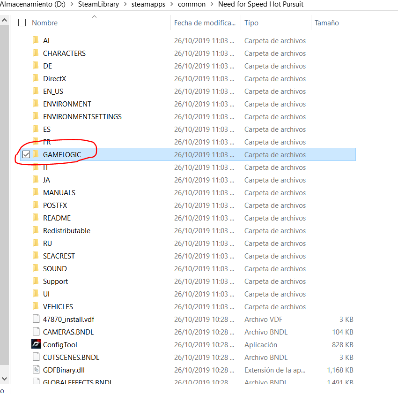This screenshot has width=398, height=396.
Task: Expand breadcrumb chevron after SteamLibrary
Action: [125, 4]
